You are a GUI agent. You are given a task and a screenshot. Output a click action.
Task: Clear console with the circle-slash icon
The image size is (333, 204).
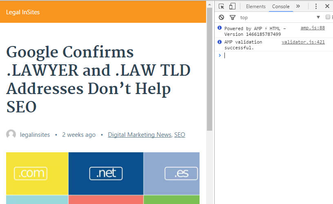221,18
